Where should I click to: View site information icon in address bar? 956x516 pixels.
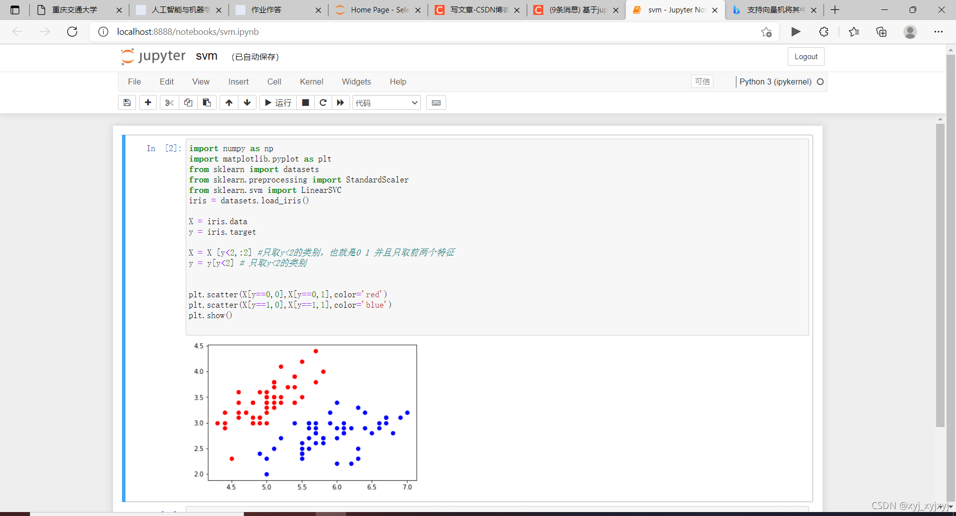point(103,32)
